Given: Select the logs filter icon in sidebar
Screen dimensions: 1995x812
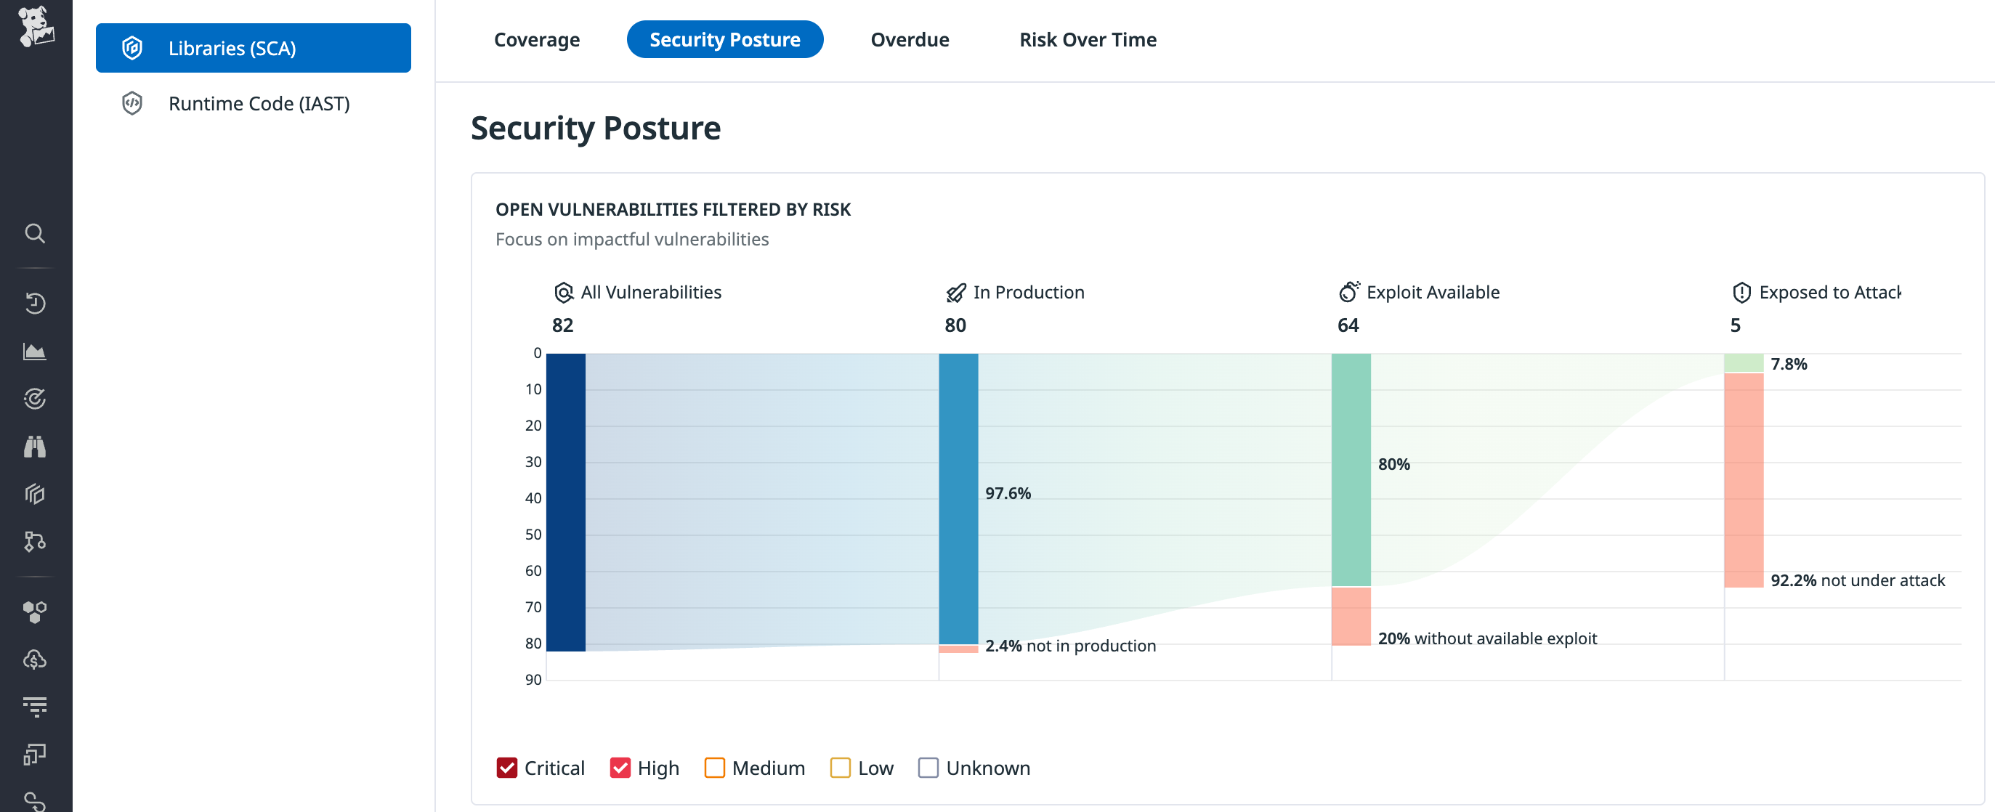Looking at the screenshot, I should coord(36,706).
